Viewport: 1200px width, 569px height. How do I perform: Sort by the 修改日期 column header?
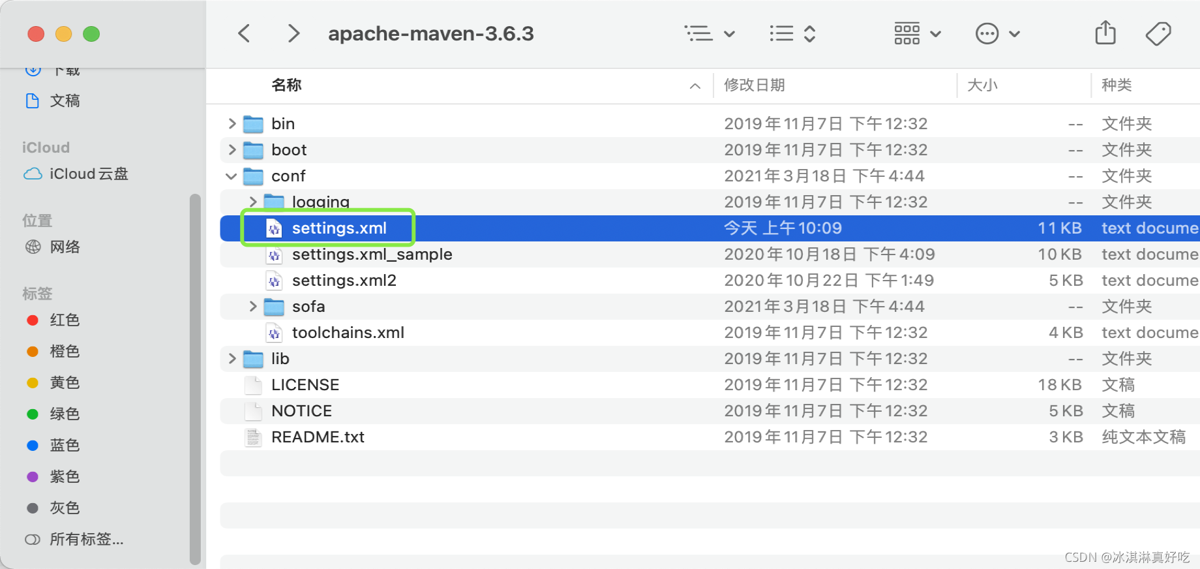pos(754,85)
